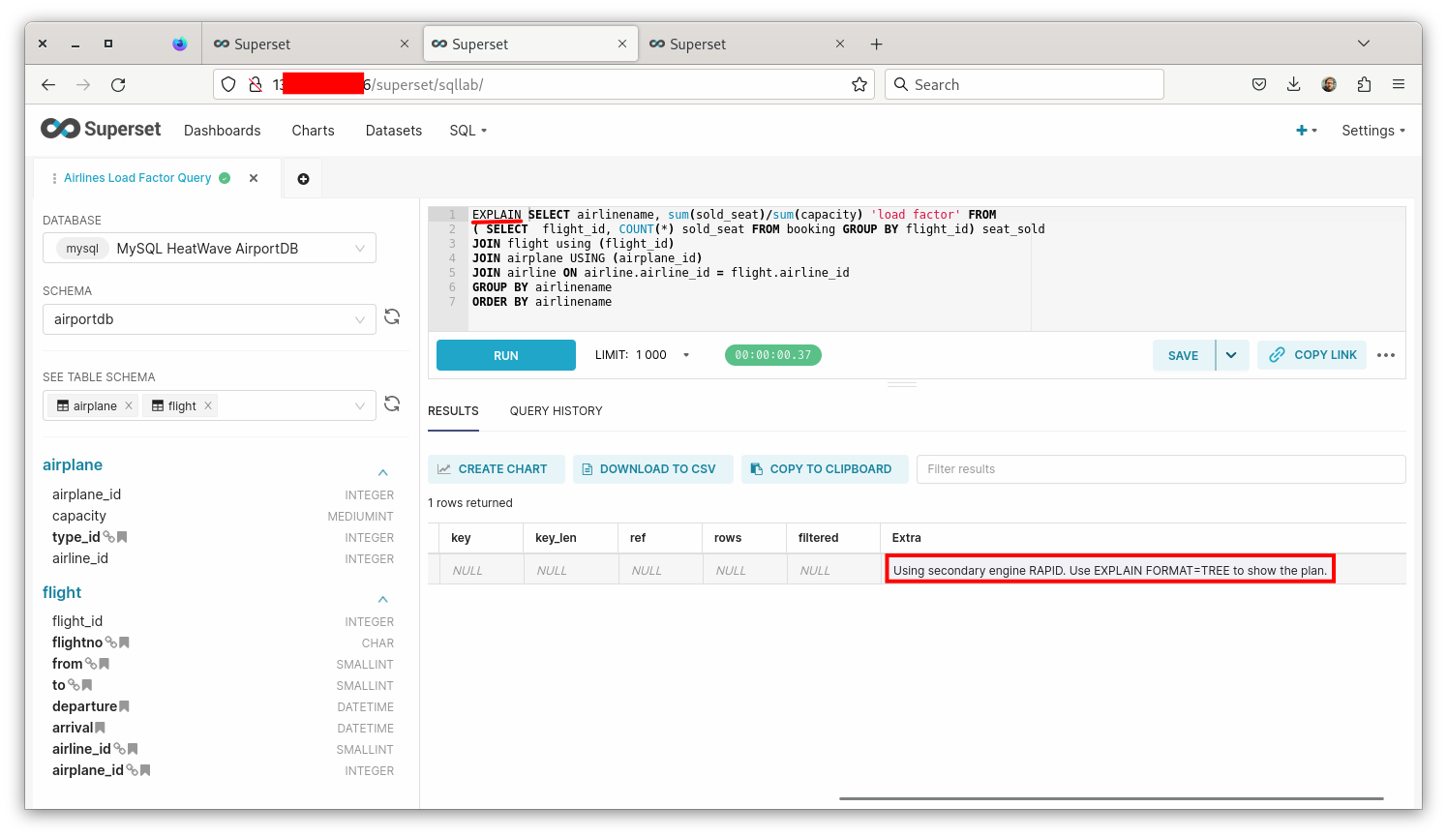The height and width of the screenshot is (837, 1447).
Task: Collapse the airplane table columns
Action: (x=383, y=472)
